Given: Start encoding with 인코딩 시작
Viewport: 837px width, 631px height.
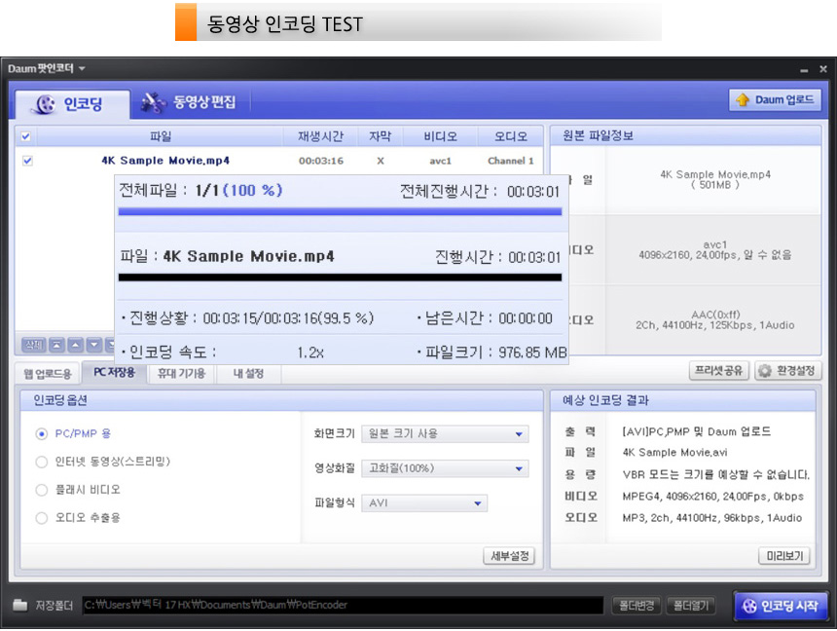Looking at the screenshot, I should point(781,606).
